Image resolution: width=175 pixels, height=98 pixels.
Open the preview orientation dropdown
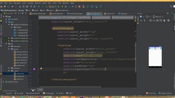click(x=148, y=17)
